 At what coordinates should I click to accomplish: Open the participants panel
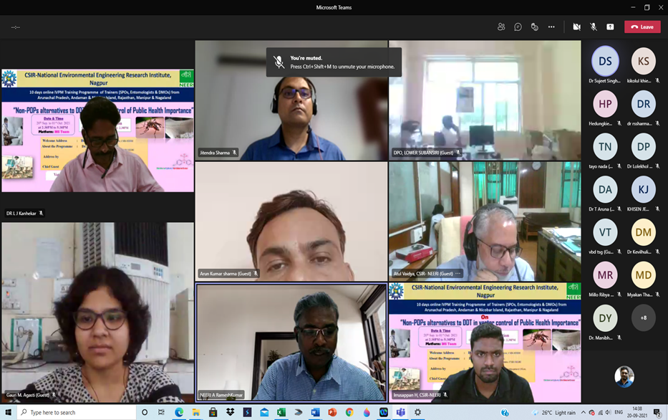click(501, 27)
